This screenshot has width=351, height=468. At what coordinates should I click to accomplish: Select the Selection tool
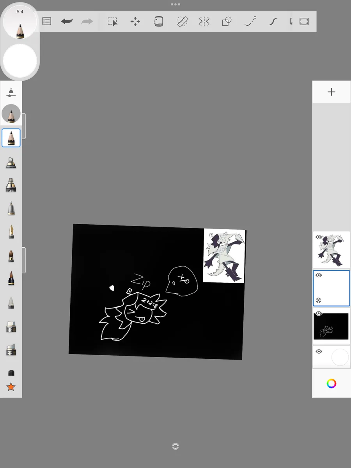click(x=113, y=21)
